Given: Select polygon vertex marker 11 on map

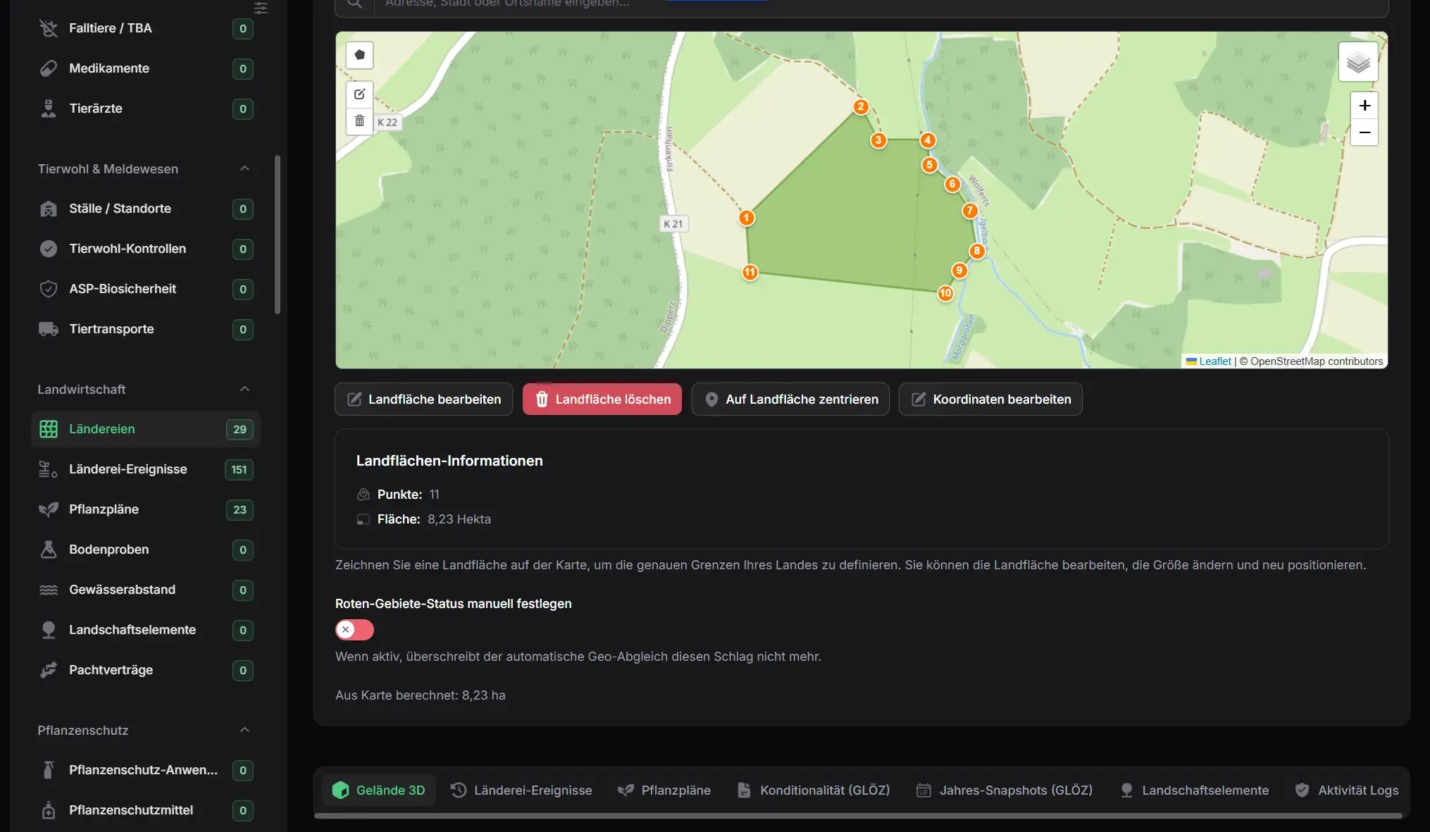Looking at the screenshot, I should coord(750,272).
